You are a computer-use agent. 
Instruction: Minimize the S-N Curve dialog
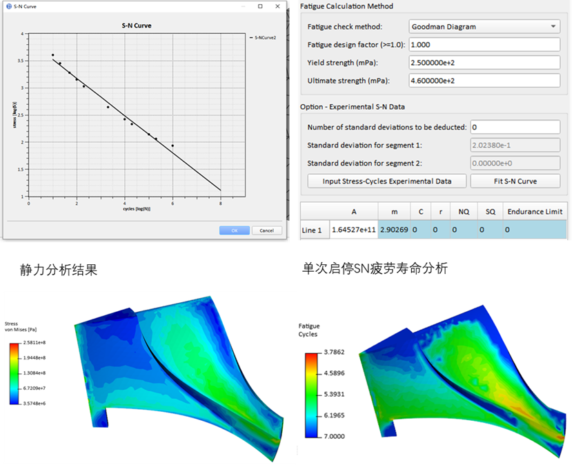(241, 6)
